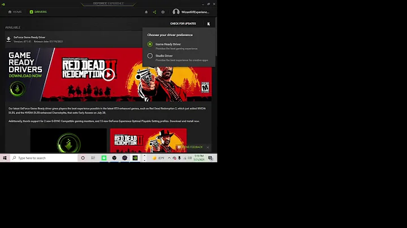
Task: Minimize the GeForce Experience window
Action: click(203, 4)
